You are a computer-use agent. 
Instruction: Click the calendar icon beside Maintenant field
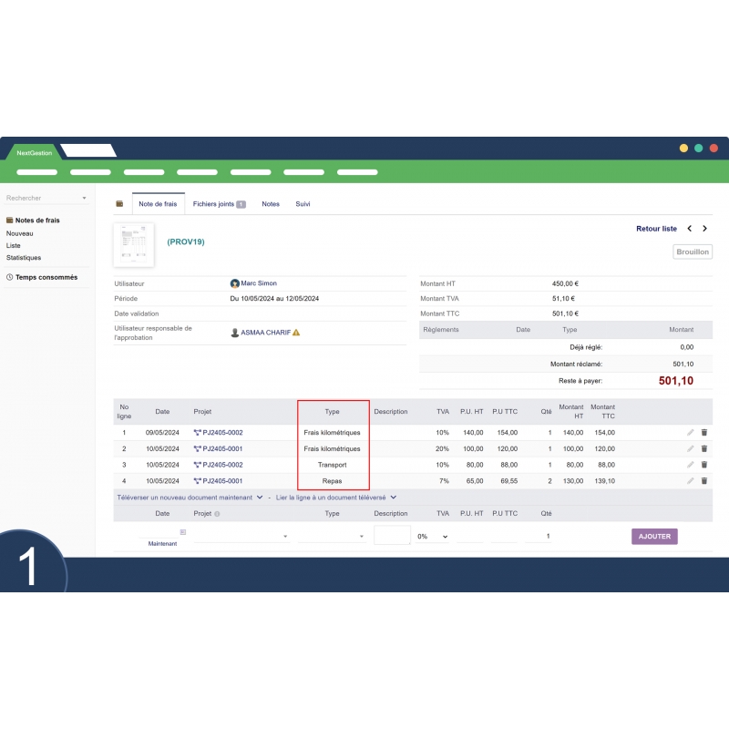182,533
